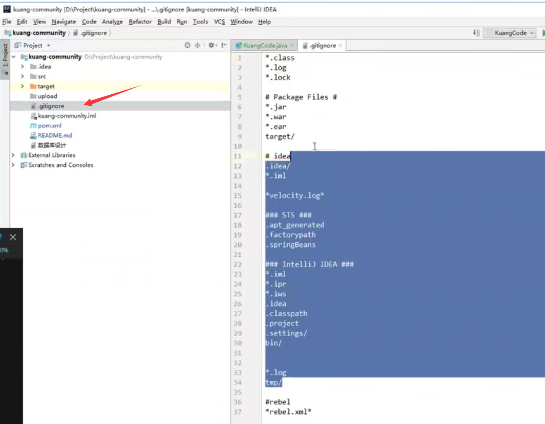Viewport: 545px width, 424px height.
Task: Select the target folder in tree
Action: [46, 86]
